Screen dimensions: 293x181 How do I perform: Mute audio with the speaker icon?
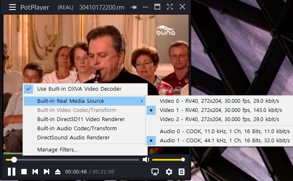(146, 160)
